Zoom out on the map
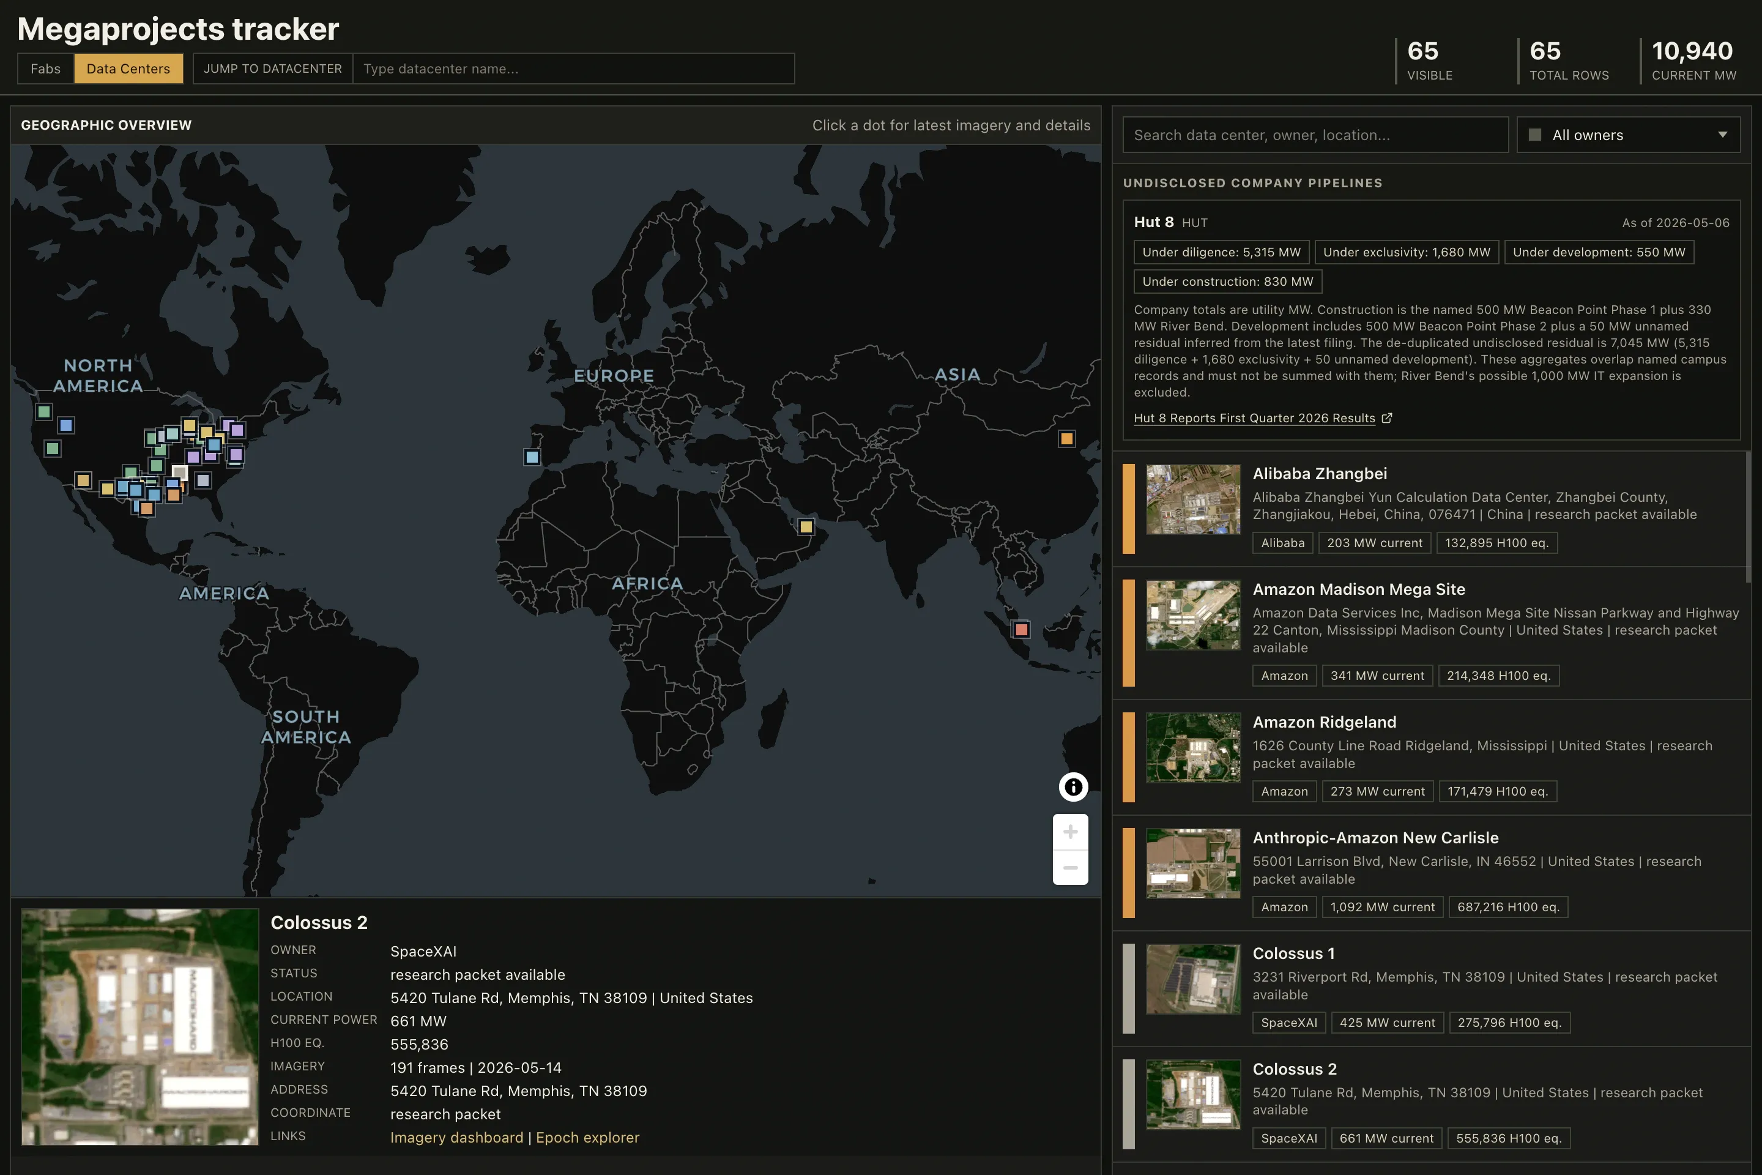Image resolution: width=1762 pixels, height=1175 pixels. pos(1071,868)
